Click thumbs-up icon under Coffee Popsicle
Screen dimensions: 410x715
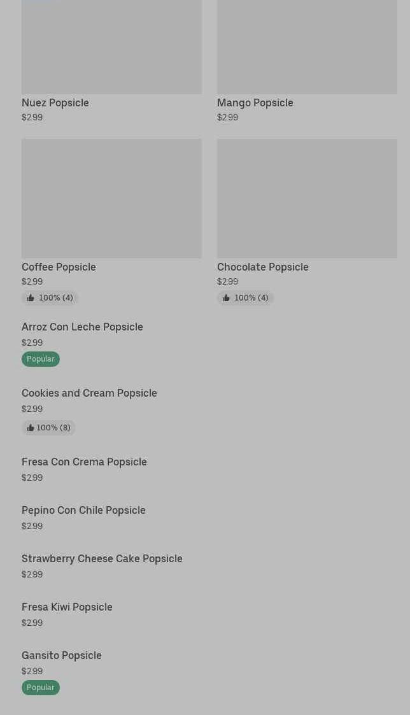click(31, 298)
